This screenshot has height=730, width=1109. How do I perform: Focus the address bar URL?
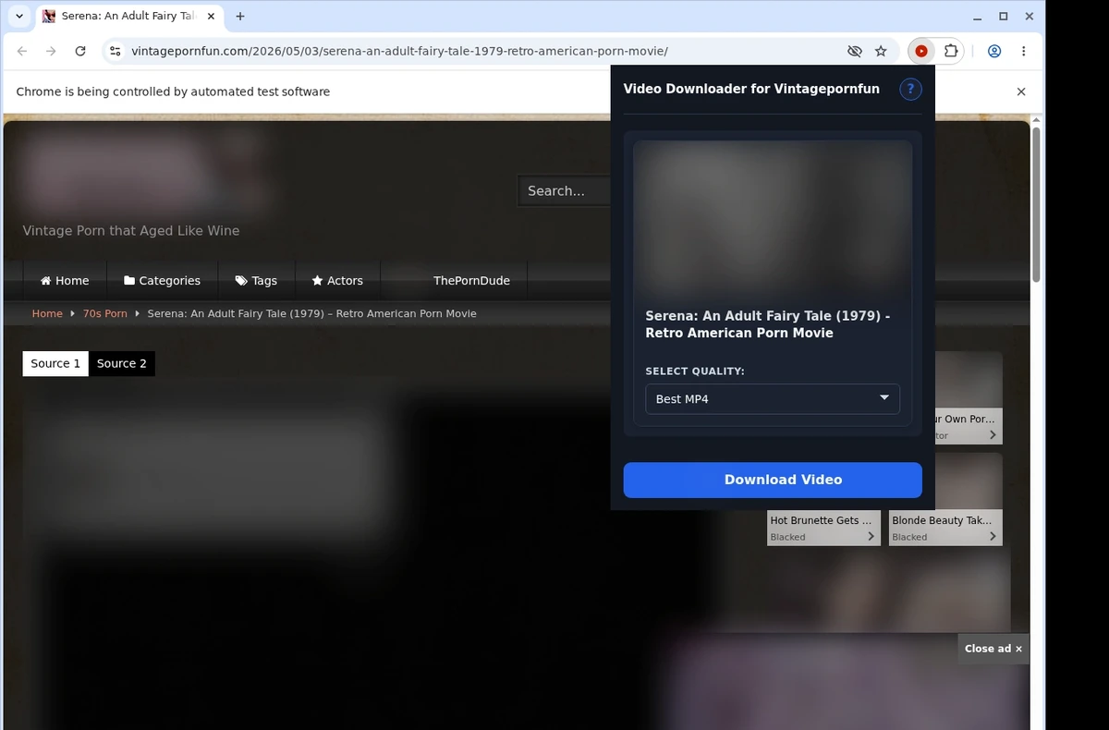coord(399,52)
